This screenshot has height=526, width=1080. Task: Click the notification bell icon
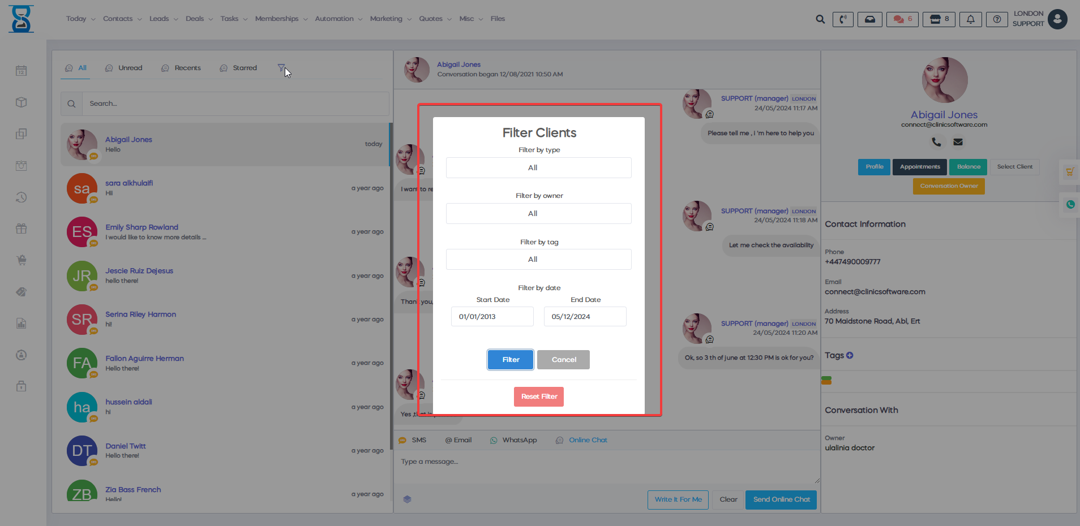pyautogui.click(x=970, y=19)
